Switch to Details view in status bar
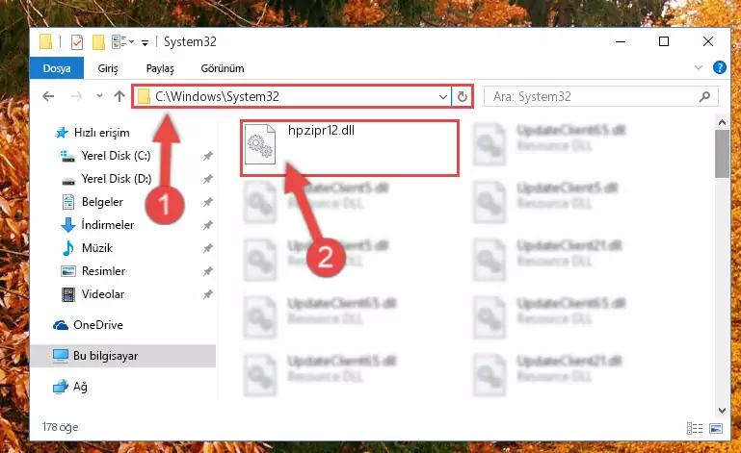The image size is (741, 453). tap(694, 428)
